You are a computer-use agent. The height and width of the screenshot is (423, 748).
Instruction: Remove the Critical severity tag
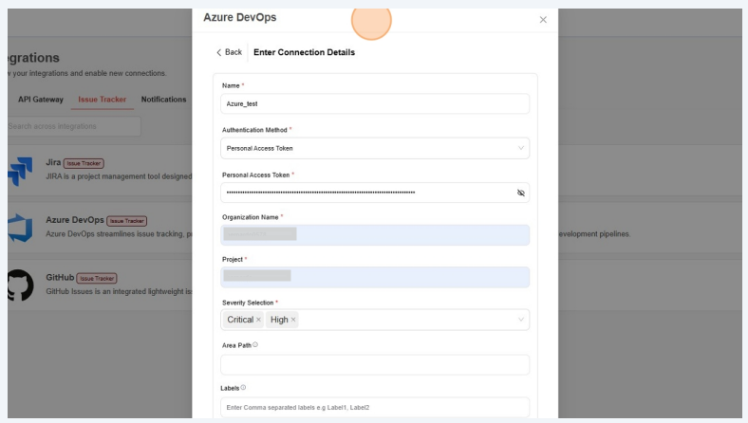click(258, 321)
